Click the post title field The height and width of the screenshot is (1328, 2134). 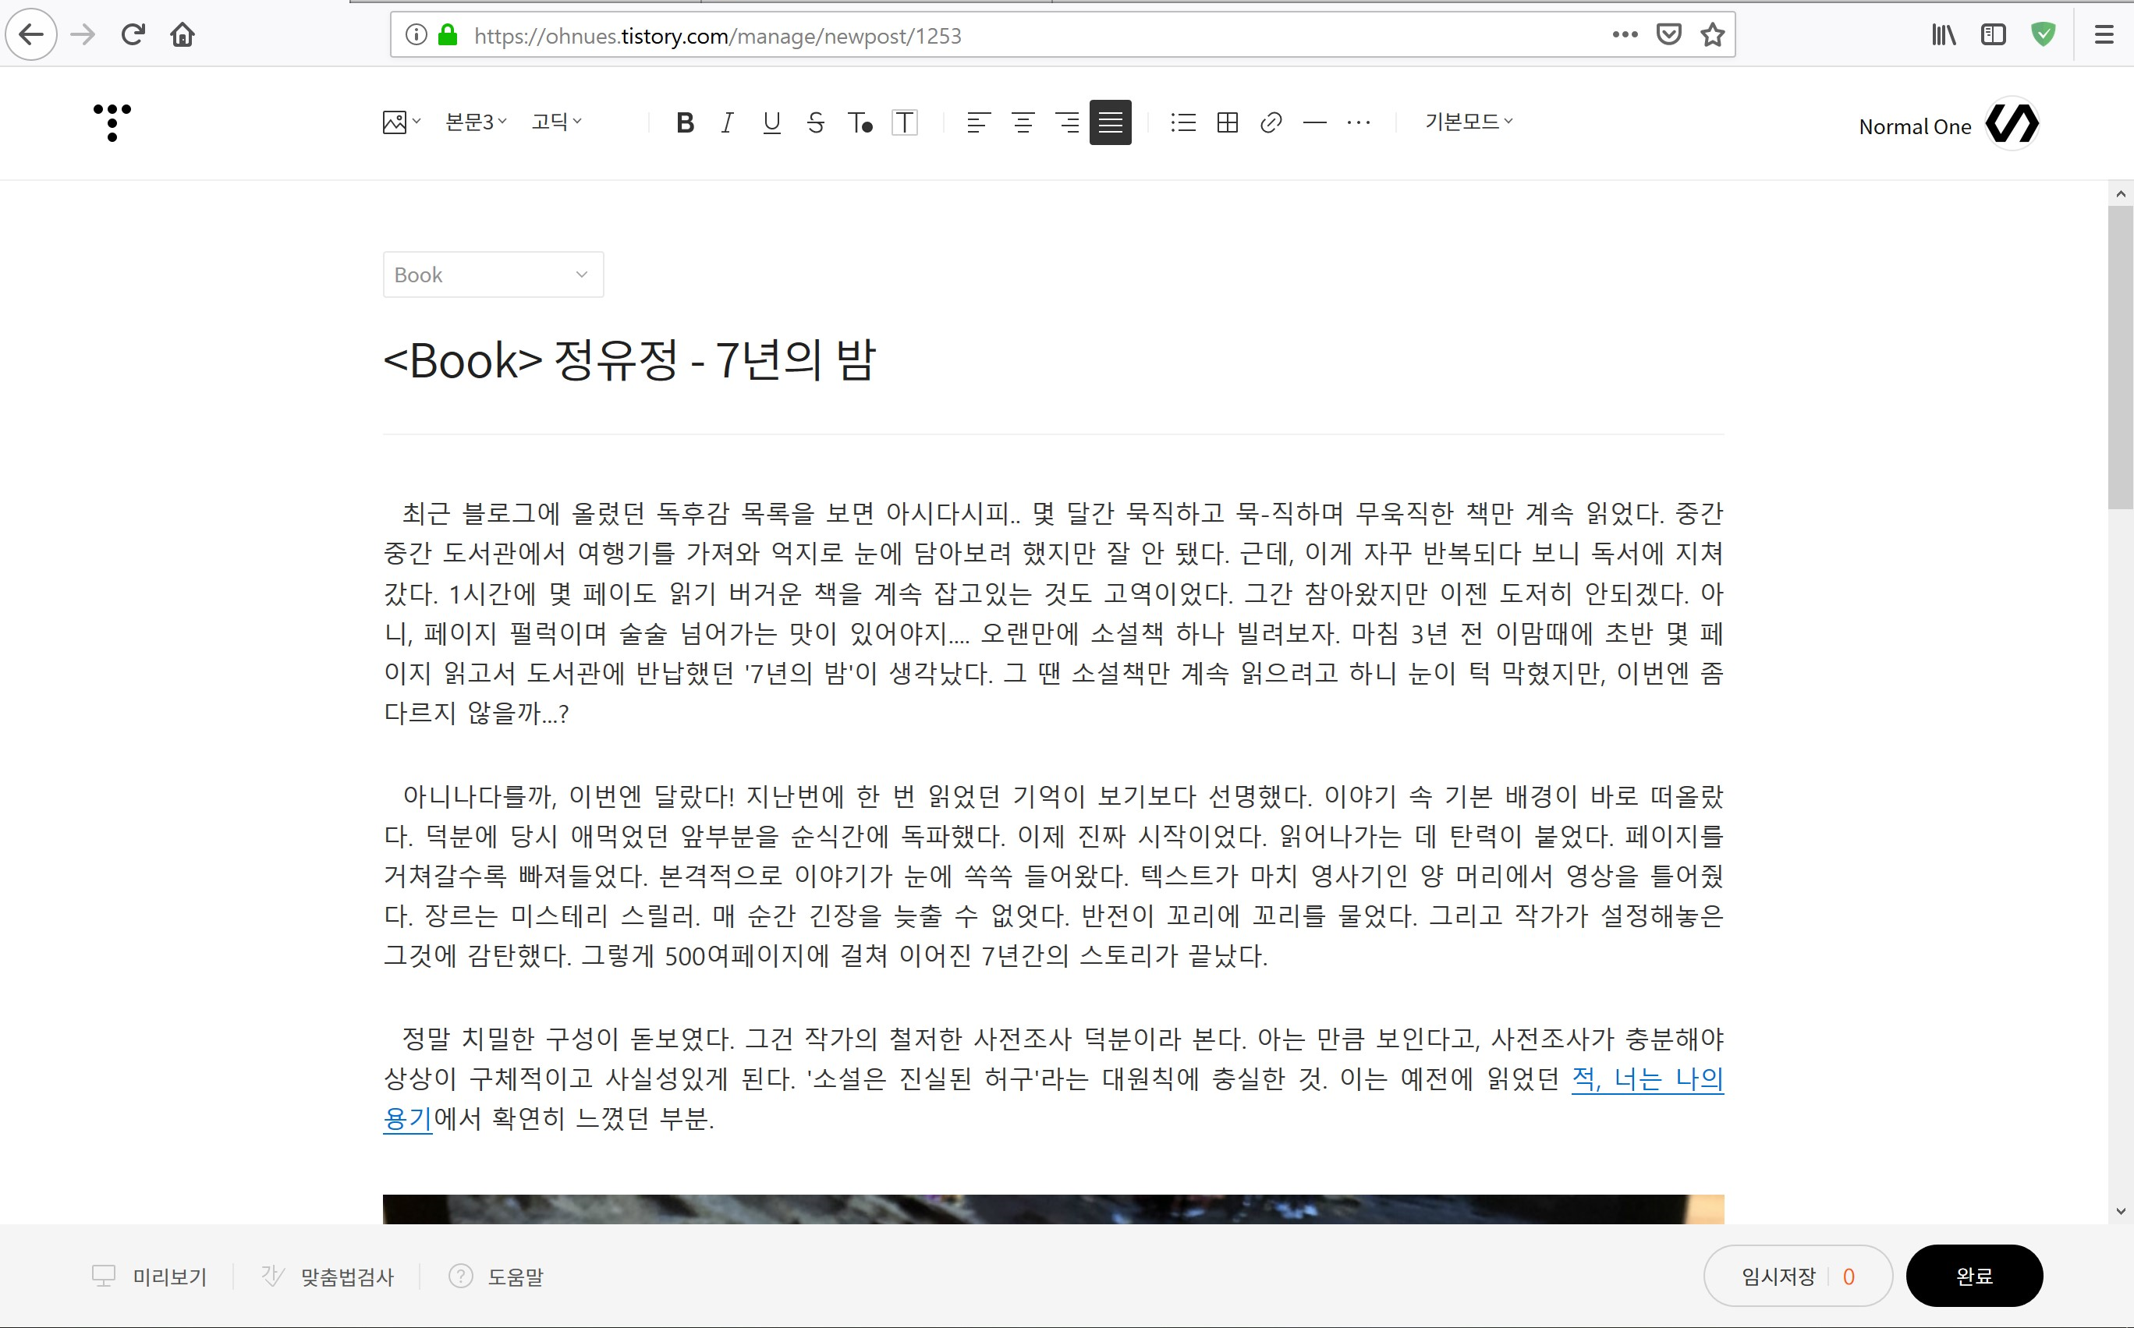click(629, 360)
